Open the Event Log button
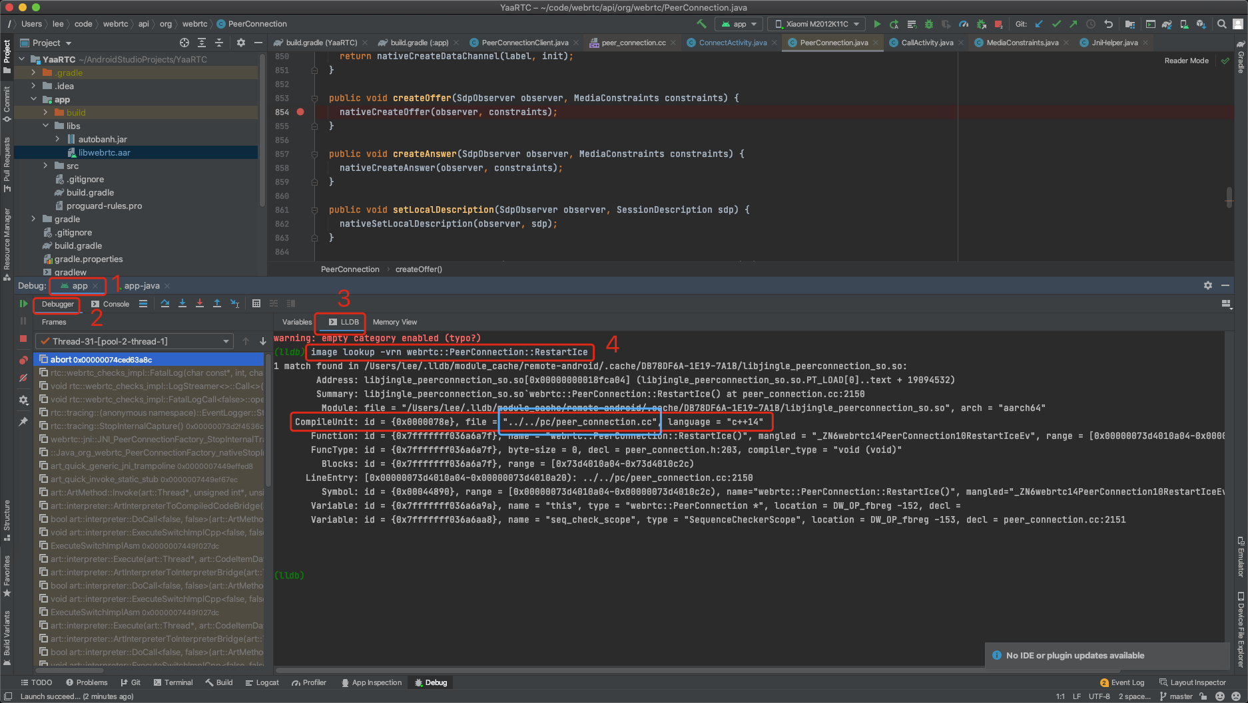The width and height of the screenshot is (1248, 703). pyautogui.click(x=1122, y=682)
